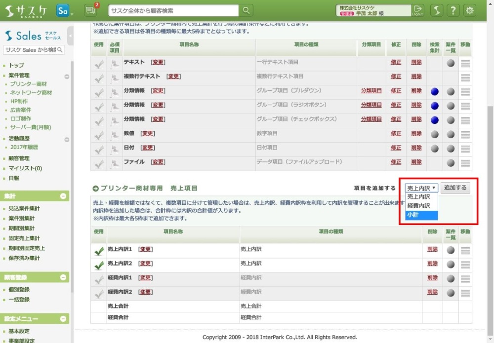Click the Logout icon

(418, 10)
